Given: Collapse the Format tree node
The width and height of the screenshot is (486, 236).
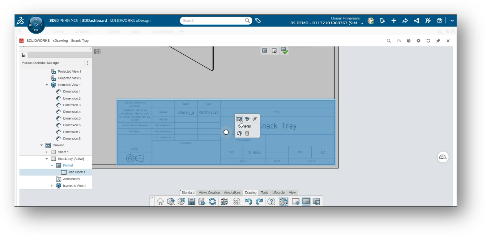Looking at the screenshot, I should point(52,165).
